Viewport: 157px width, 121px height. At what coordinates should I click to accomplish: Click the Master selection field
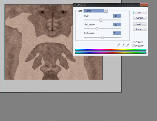point(94,11)
